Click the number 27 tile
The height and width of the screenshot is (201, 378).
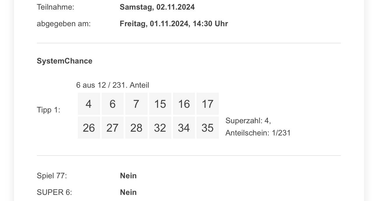pyautogui.click(x=112, y=128)
